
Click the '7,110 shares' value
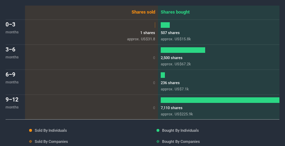(171, 108)
